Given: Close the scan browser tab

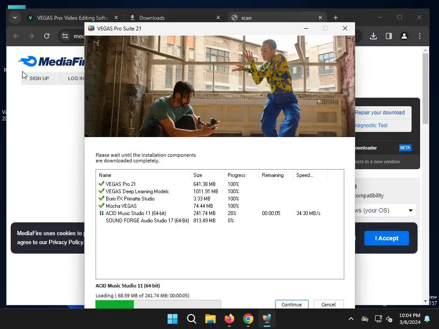Looking at the screenshot, I should pos(320,18).
